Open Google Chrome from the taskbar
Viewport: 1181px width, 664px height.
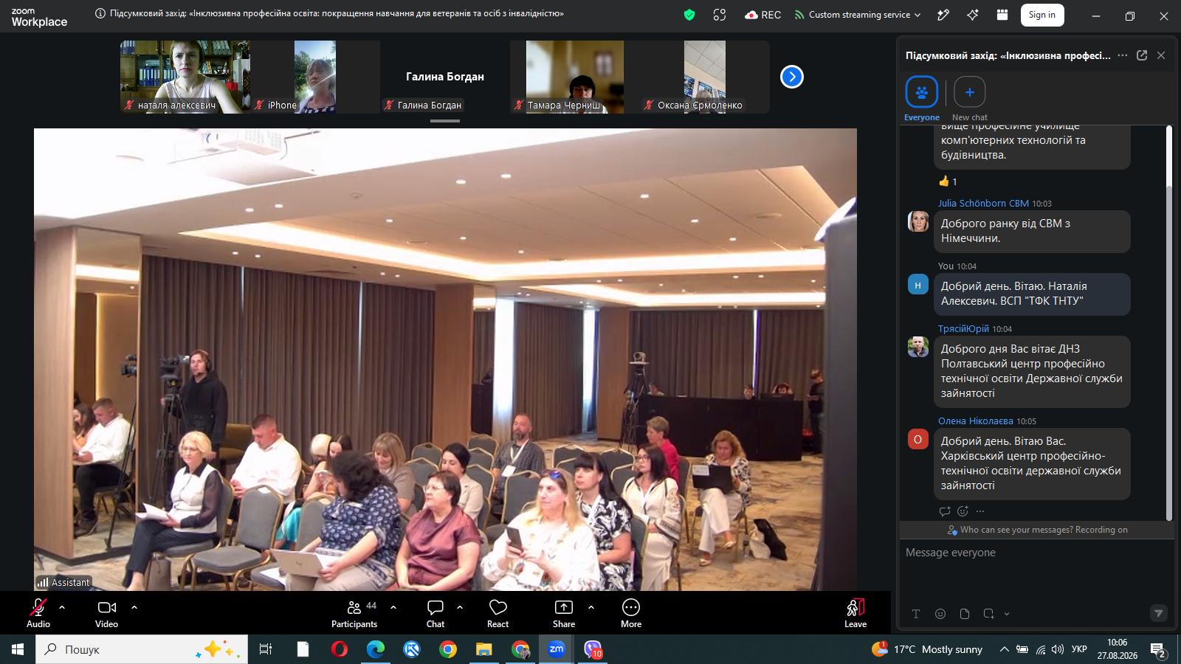click(x=448, y=649)
